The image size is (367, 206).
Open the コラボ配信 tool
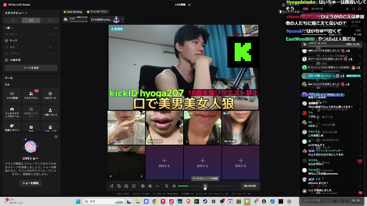[x=12, y=96]
